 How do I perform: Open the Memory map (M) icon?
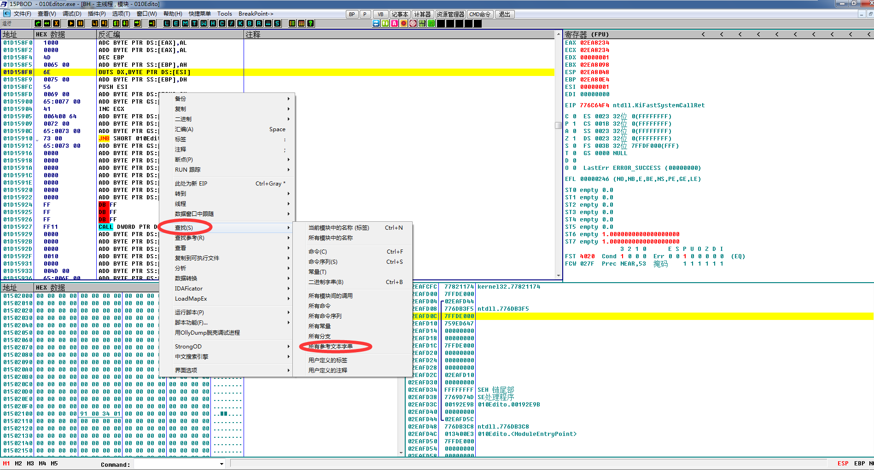click(185, 23)
